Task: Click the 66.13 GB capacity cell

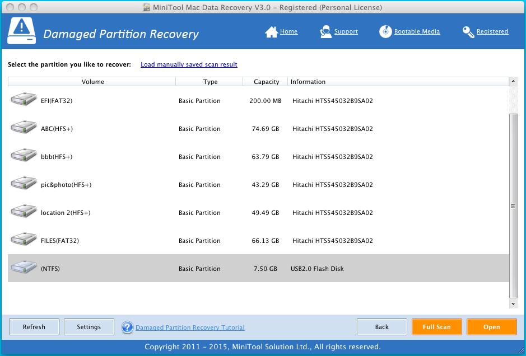Action: [266, 241]
